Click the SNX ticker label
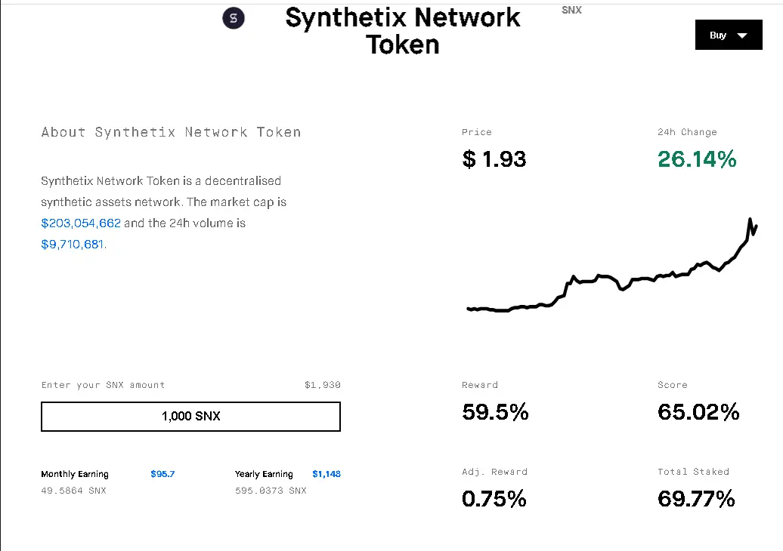783x551 pixels. tap(571, 10)
